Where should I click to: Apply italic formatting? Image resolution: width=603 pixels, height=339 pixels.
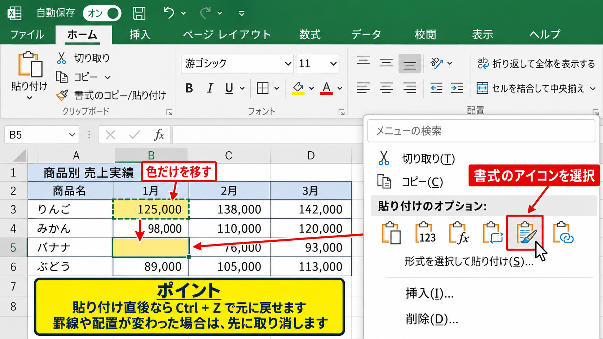pos(210,88)
